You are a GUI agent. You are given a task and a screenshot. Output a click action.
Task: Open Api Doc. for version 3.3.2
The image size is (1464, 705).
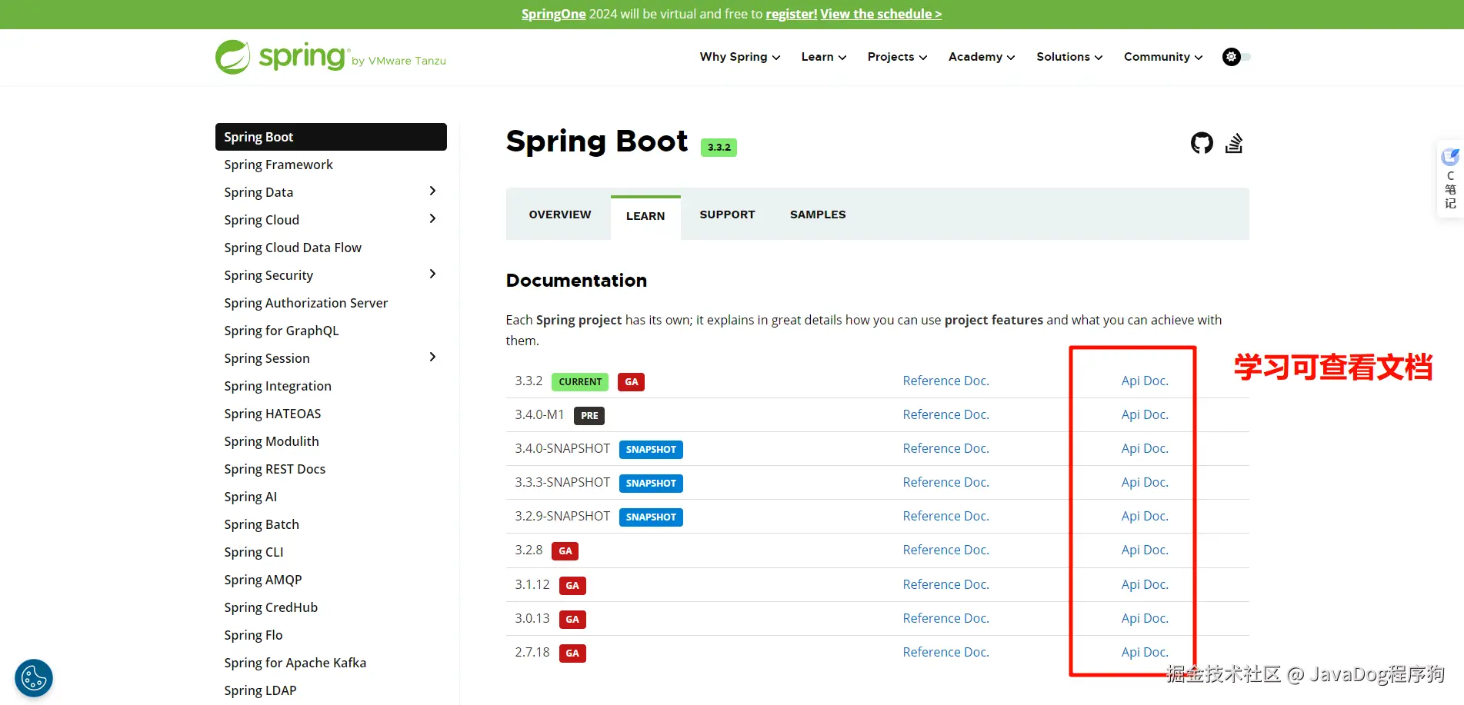pos(1145,381)
